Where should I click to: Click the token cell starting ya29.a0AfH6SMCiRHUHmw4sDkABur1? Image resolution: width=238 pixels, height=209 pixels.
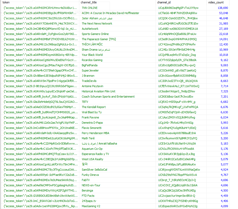40,8
